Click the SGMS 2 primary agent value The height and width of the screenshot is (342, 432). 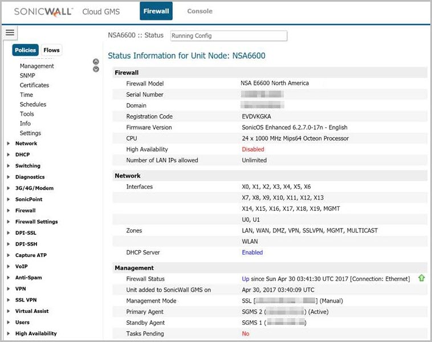[x=285, y=312]
